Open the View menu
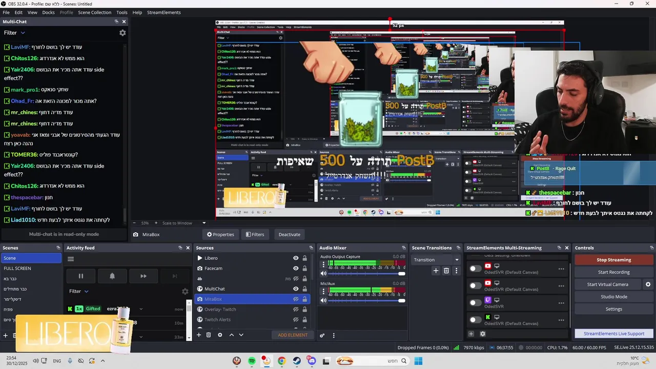Image resolution: width=656 pixels, height=369 pixels. click(x=32, y=12)
